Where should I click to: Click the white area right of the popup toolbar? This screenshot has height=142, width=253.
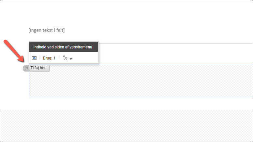175,54
